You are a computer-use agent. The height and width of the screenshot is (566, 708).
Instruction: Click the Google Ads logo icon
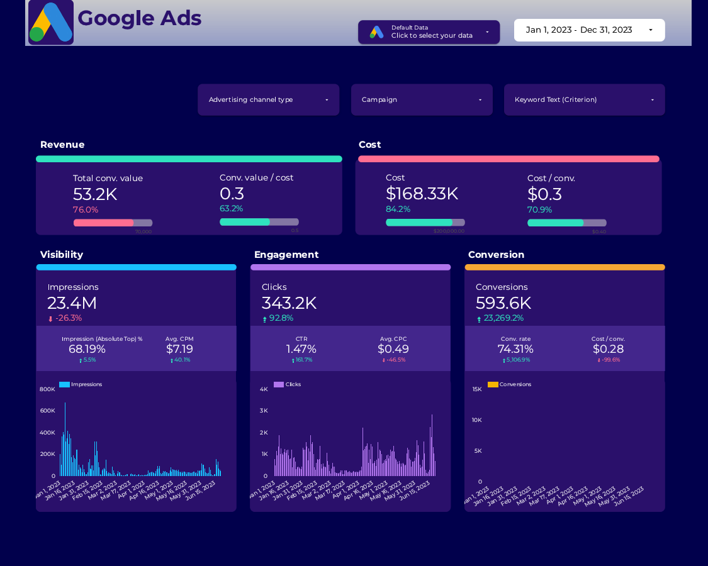click(50, 23)
